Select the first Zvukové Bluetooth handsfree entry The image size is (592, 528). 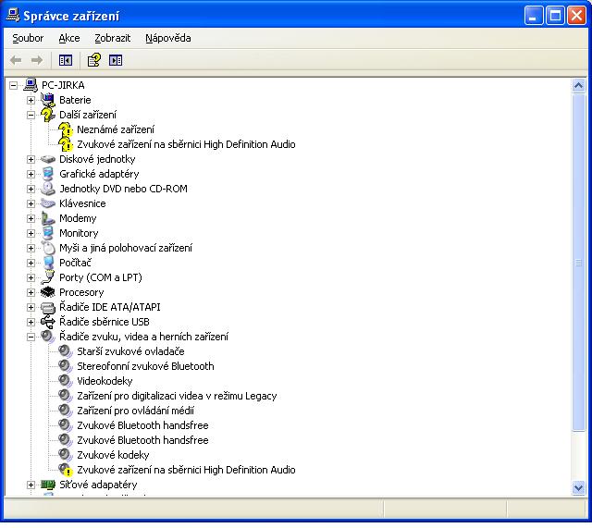tap(142, 425)
